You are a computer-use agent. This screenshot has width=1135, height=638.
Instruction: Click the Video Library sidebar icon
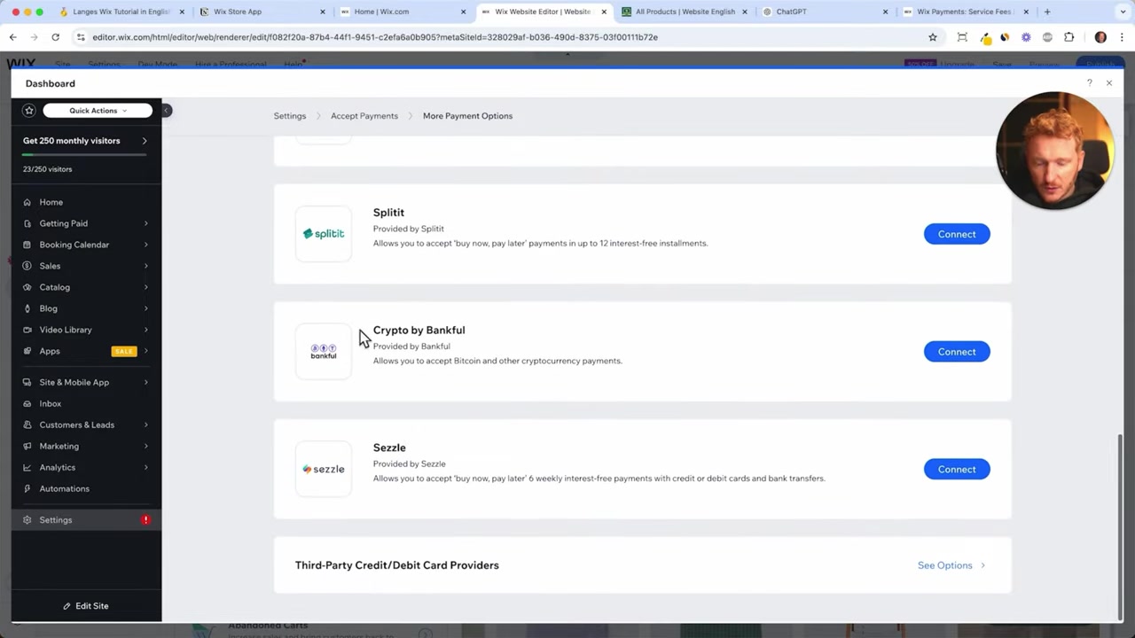tap(27, 330)
